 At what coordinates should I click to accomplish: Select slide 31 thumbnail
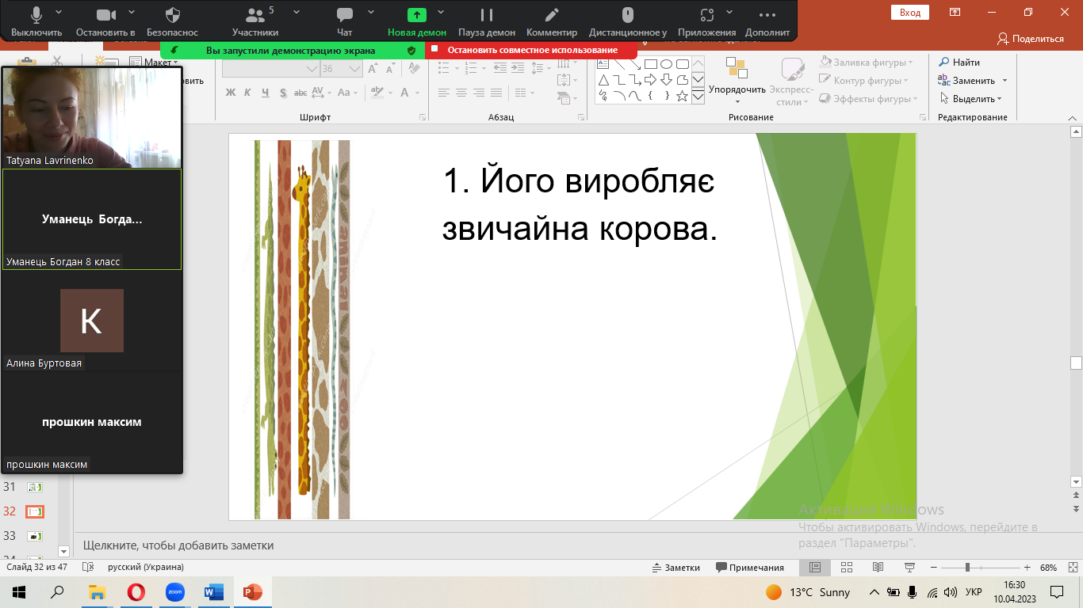tap(35, 487)
